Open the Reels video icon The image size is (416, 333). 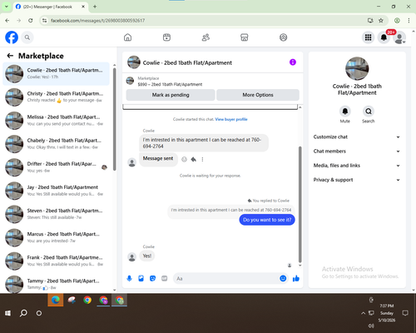coord(166,37)
